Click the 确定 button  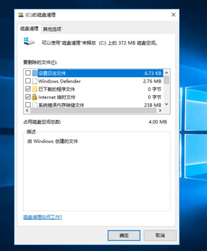[124, 235]
